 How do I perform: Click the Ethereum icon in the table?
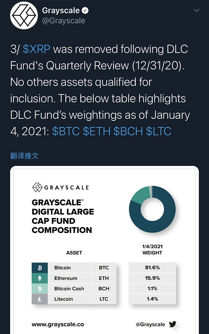(x=39, y=278)
